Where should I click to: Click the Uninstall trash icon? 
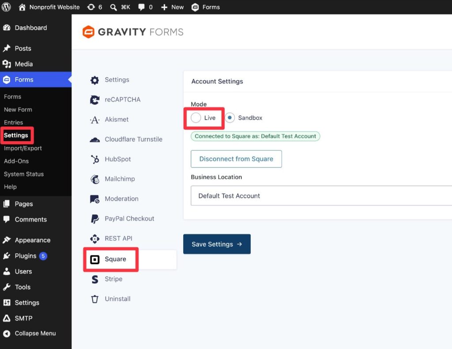[94, 299]
